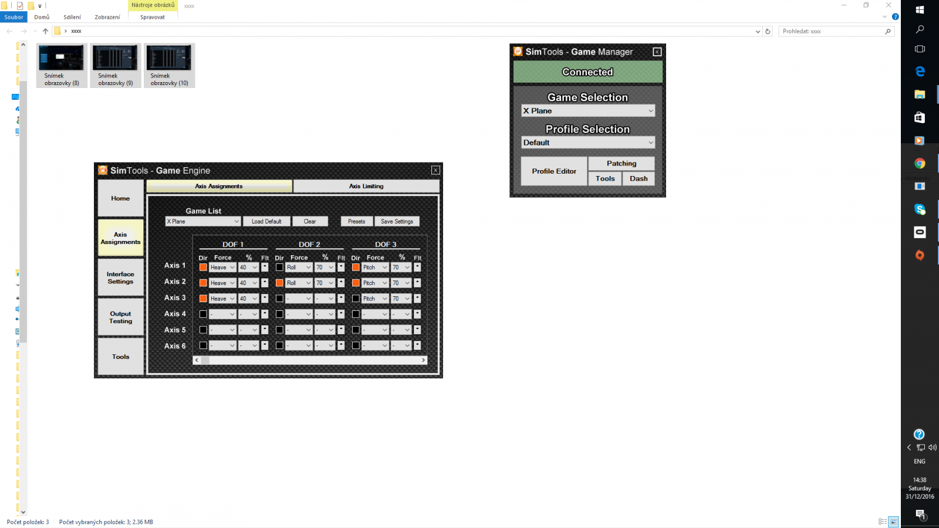Viewport: 939px width, 528px height.
Task: Open Axis 1 DOF 1 Flt filter button
Action: point(265,267)
